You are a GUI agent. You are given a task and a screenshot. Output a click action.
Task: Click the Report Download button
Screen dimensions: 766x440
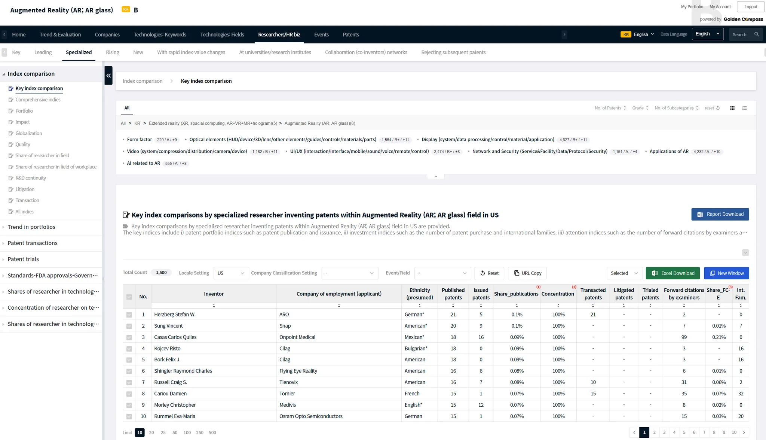(720, 214)
